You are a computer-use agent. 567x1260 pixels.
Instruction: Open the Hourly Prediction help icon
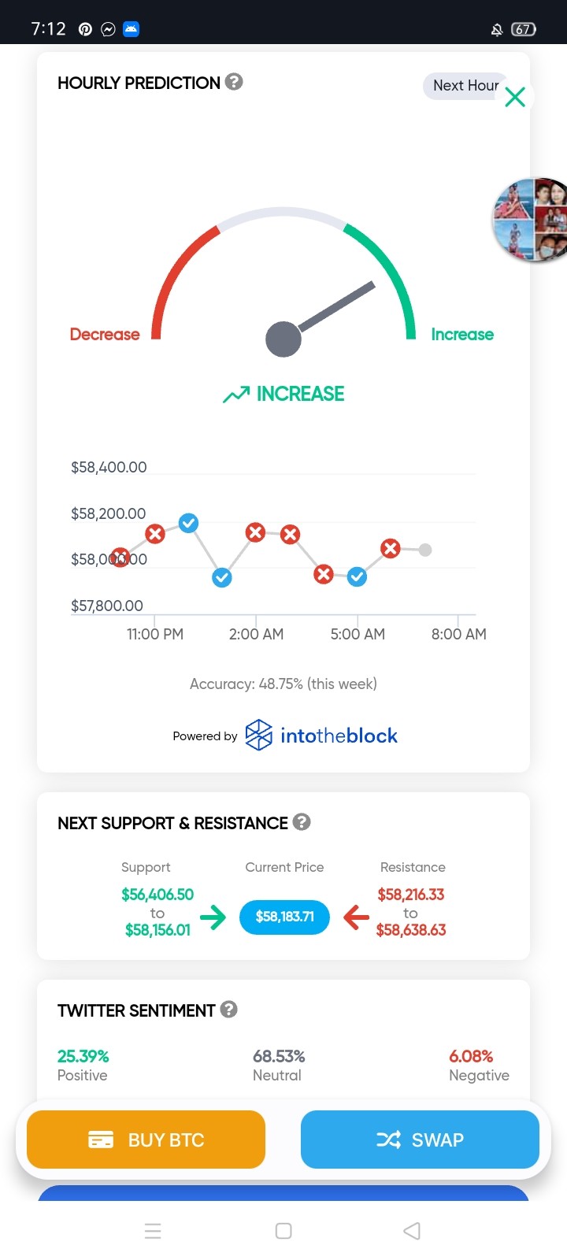(x=234, y=82)
